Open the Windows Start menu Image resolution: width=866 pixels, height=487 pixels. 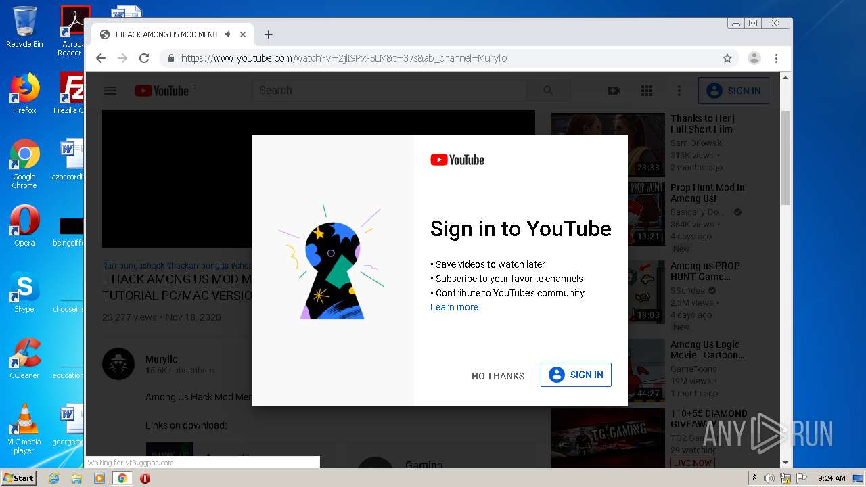point(19,478)
